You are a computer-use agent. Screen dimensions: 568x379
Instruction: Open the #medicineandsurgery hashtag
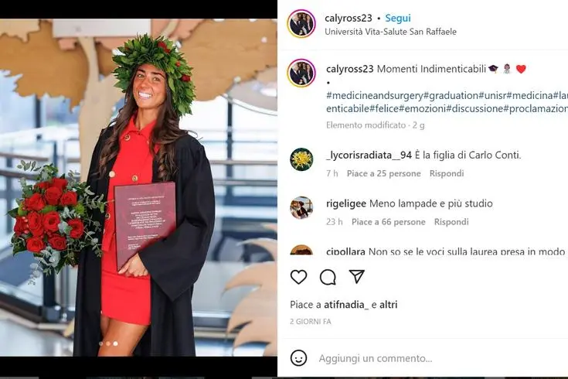[x=375, y=96]
